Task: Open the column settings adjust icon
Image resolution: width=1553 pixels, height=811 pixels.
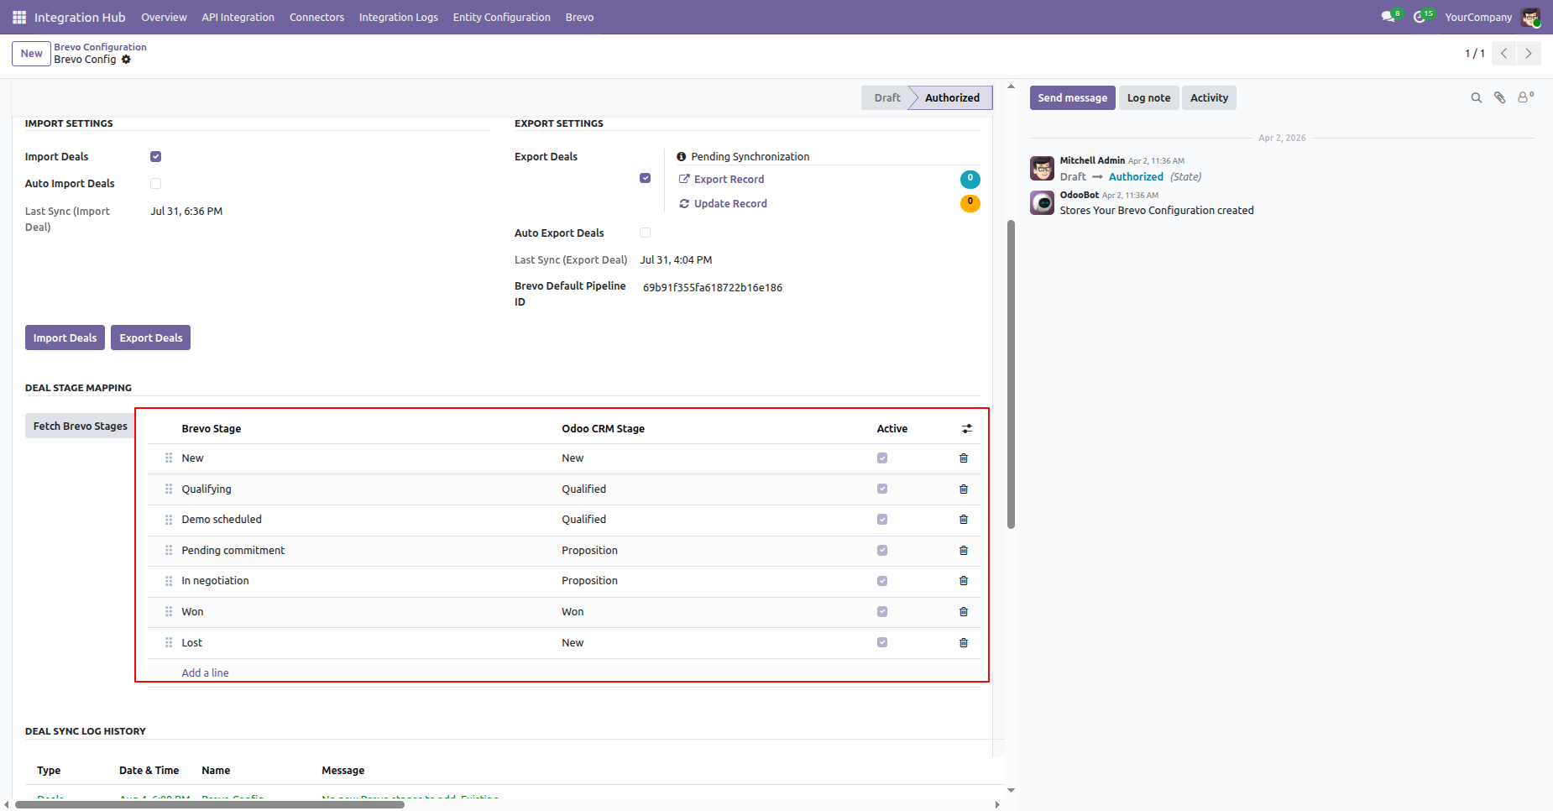Action: pos(967,429)
